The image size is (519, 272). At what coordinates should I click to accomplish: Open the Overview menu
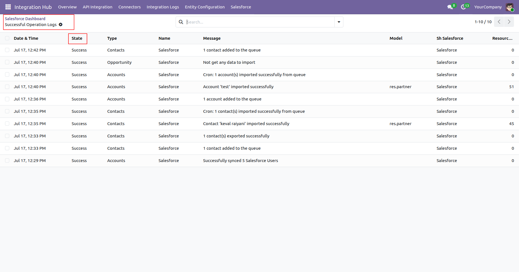pyautogui.click(x=67, y=7)
